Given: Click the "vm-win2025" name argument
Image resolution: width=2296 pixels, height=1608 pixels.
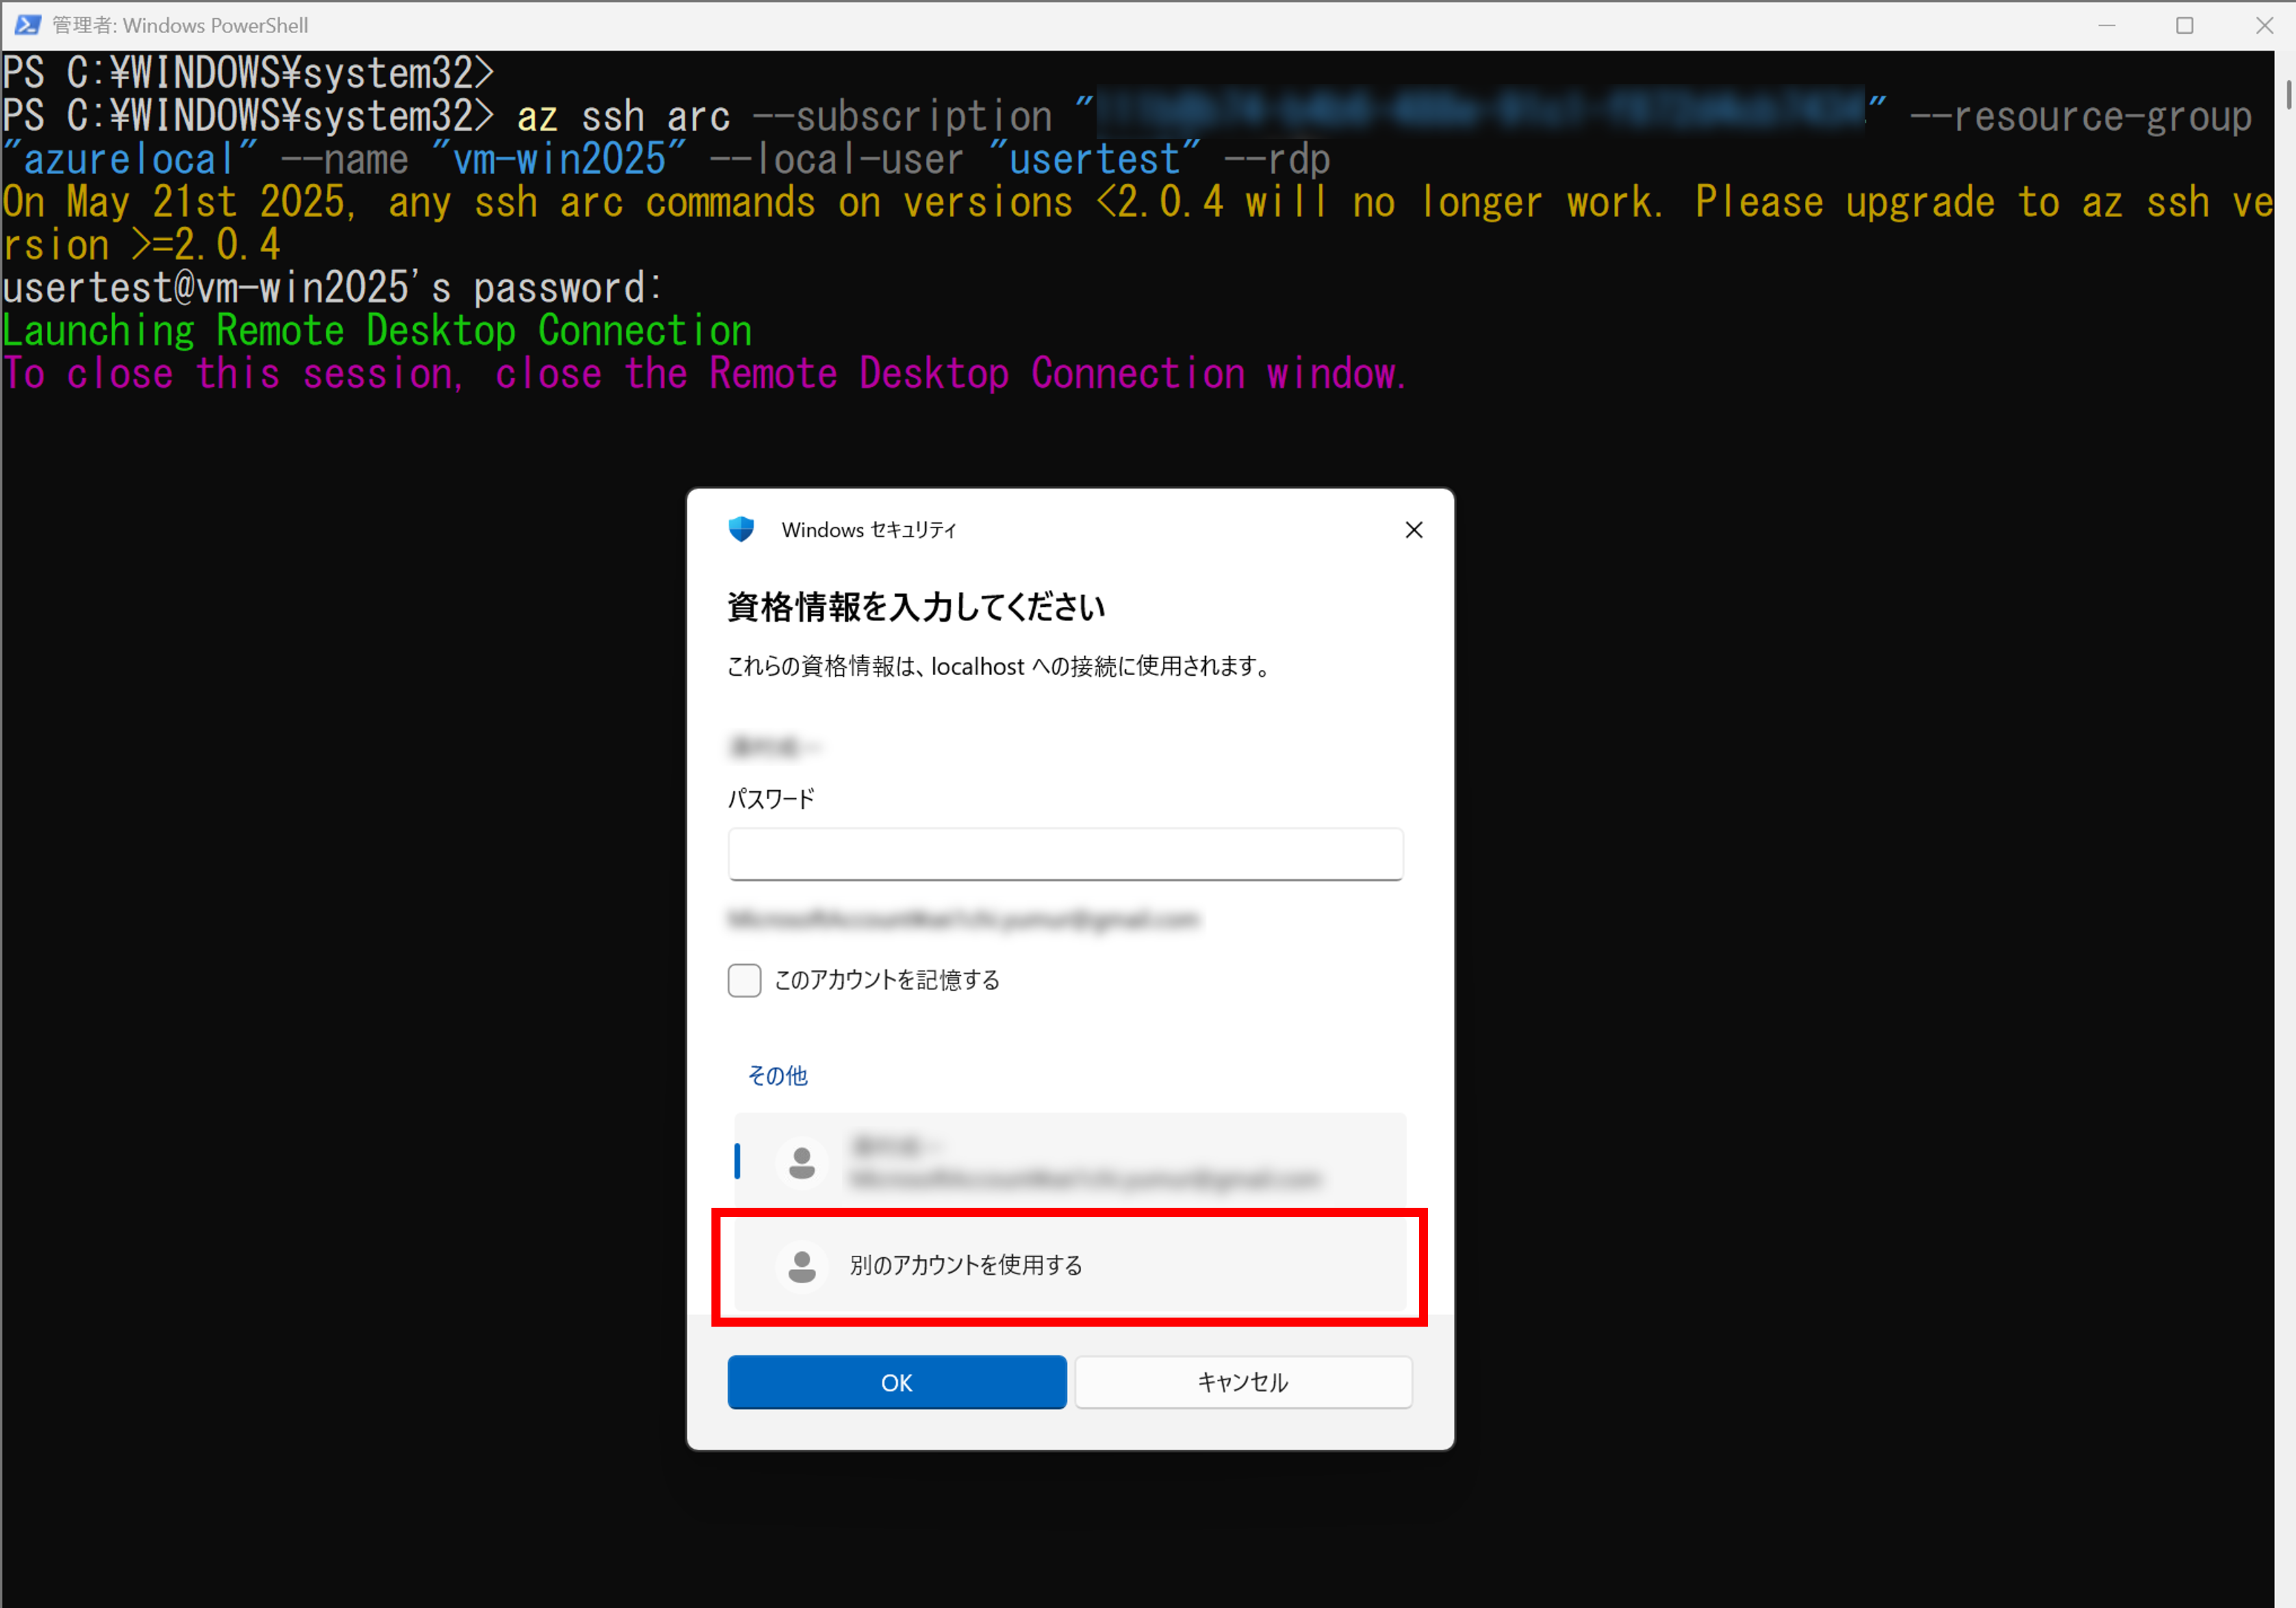Looking at the screenshot, I should (x=559, y=159).
